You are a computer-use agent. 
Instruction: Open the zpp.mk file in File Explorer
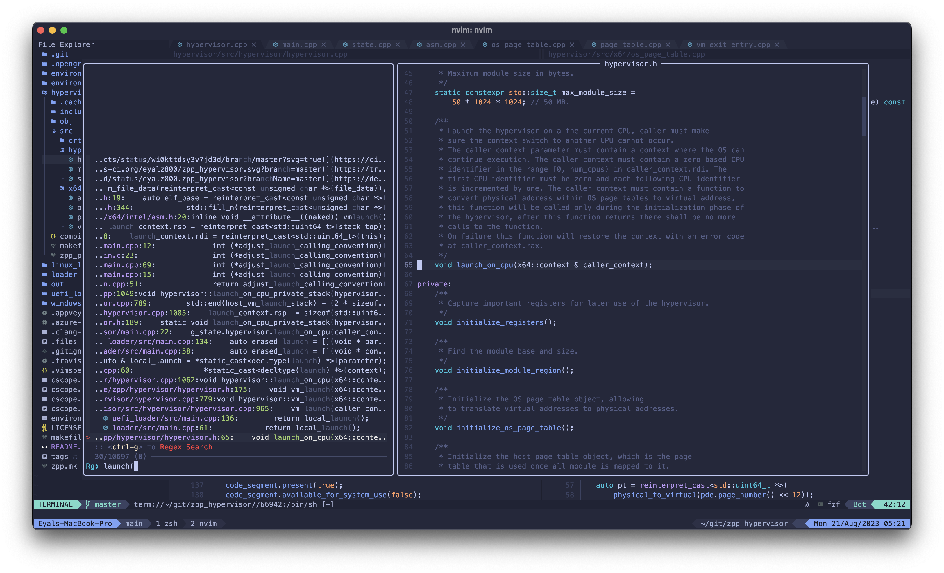coord(64,466)
